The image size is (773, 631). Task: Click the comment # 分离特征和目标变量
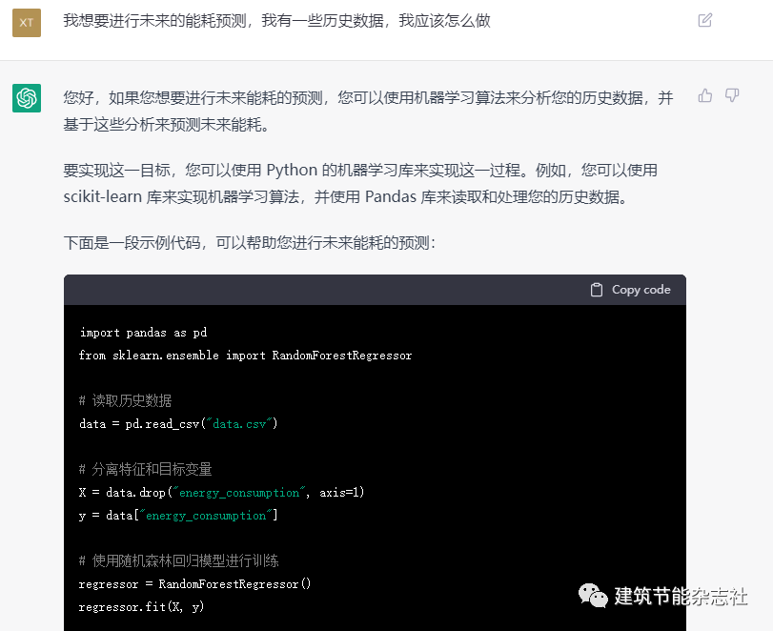click(146, 469)
